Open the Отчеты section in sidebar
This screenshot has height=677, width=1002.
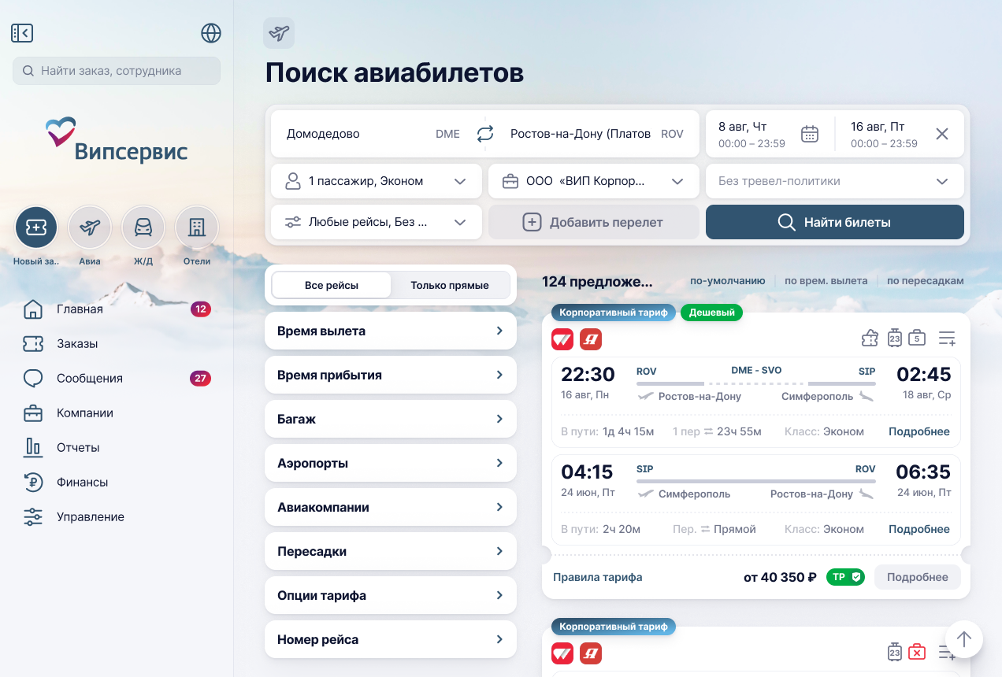[80, 447]
